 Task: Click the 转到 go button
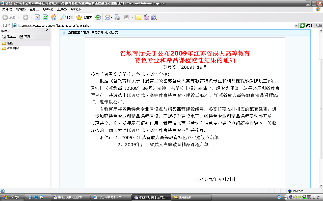tap(306, 25)
